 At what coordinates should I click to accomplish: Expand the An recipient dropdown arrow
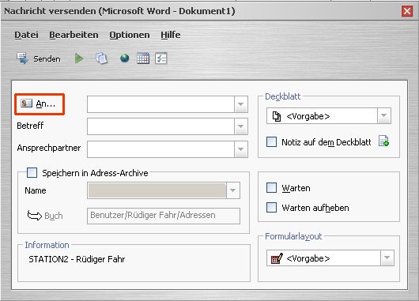click(241, 104)
